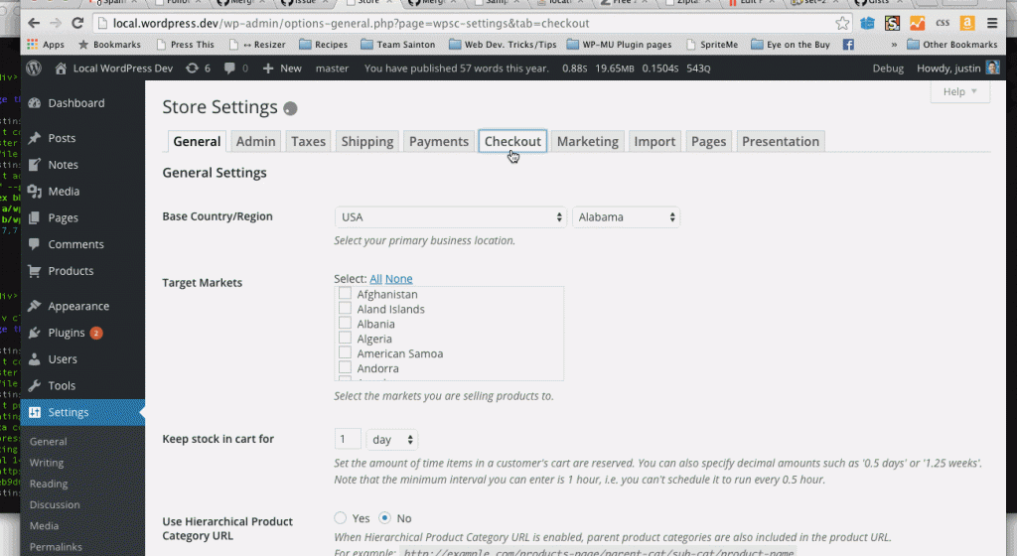Bookmark page with star icon
This screenshot has width=1017, height=556.
pyautogui.click(x=842, y=23)
